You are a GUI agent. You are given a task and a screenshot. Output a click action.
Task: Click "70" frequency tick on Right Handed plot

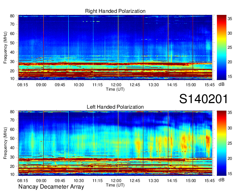12,24
